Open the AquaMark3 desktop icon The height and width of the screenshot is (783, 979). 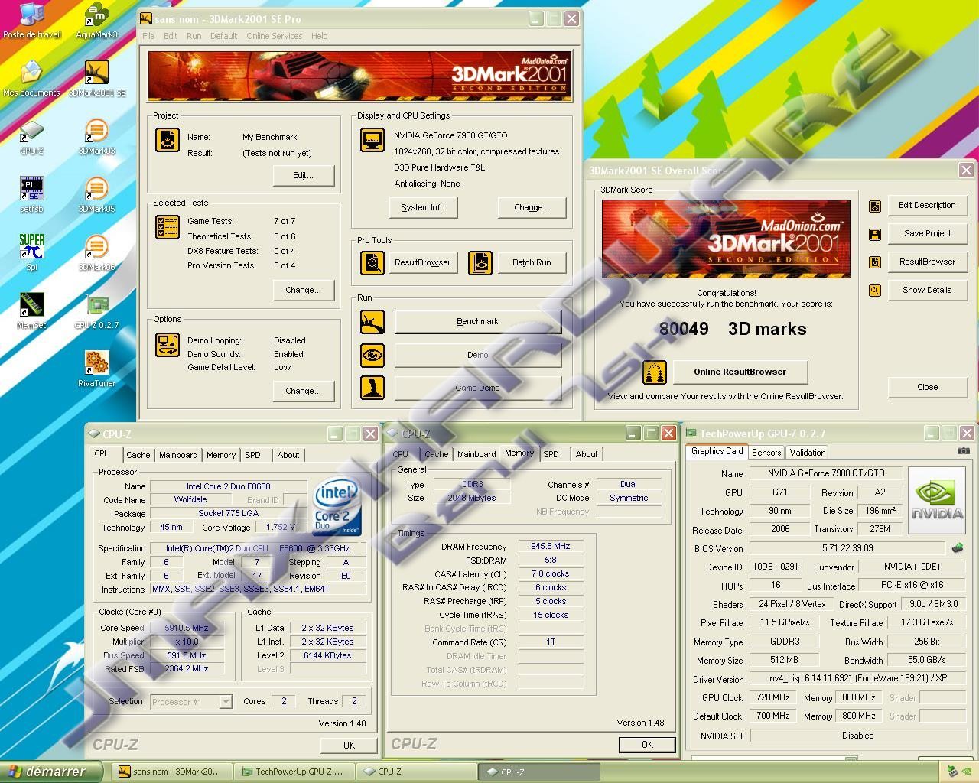click(96, 21)
